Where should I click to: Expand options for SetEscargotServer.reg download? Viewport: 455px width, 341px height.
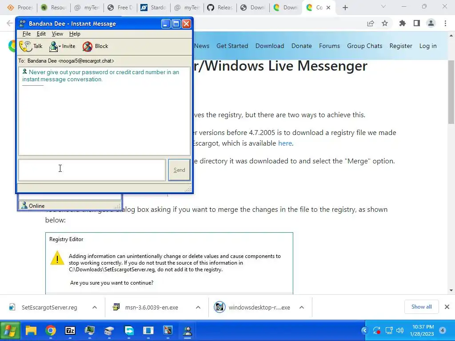[95, 307]
